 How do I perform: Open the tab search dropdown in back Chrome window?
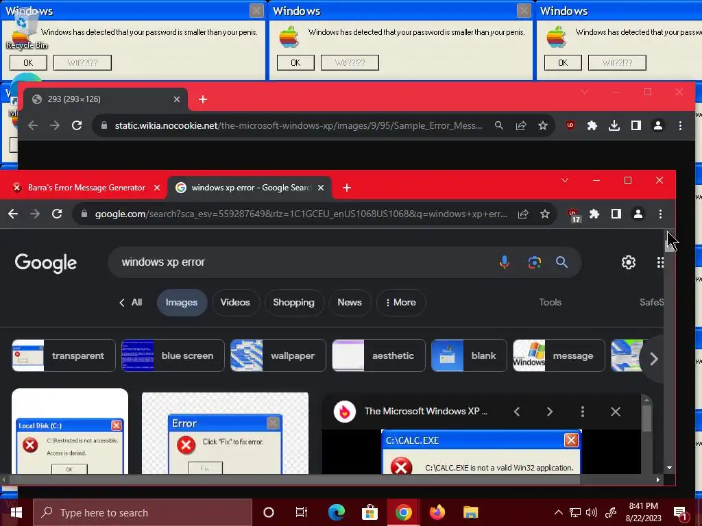click(585, 92)
